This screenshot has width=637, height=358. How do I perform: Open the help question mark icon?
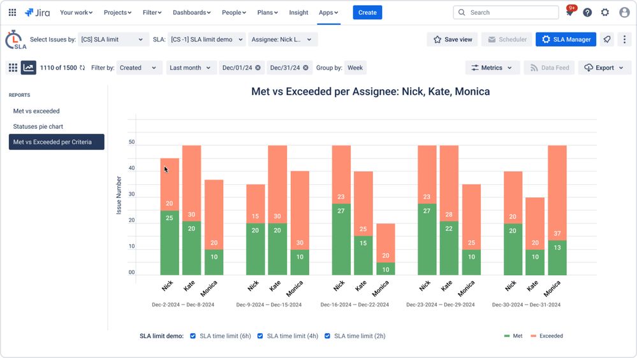587,13
